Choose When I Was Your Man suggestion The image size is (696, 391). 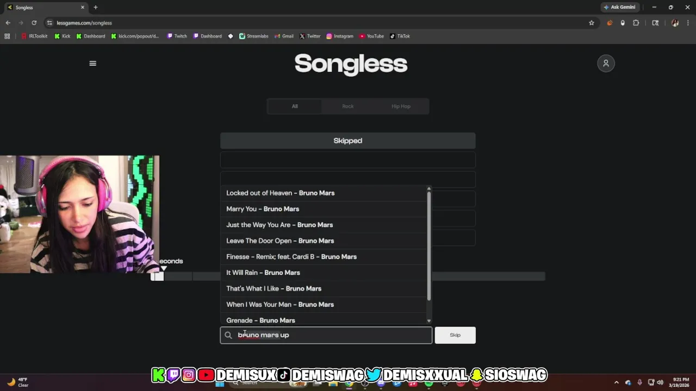coord(324,305)
